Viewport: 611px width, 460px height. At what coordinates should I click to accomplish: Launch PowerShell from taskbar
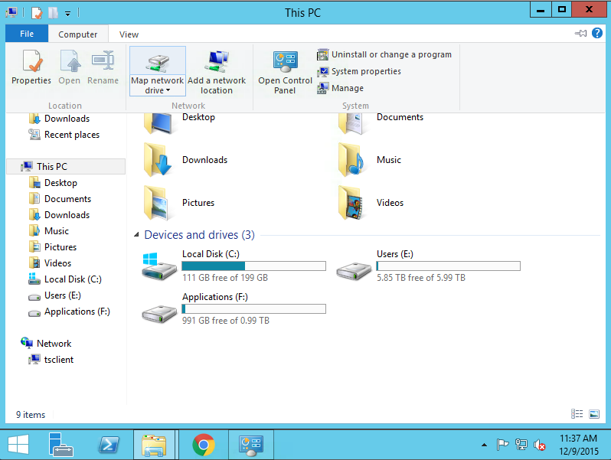[x=109, y=445]
